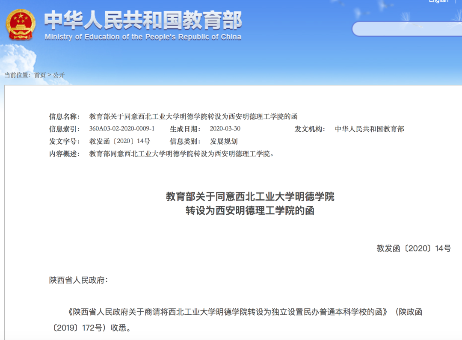Image resolution: width=462 pixels, height=340 pixels.
Task: Select the date 2020-03-30
Action: 225,129
